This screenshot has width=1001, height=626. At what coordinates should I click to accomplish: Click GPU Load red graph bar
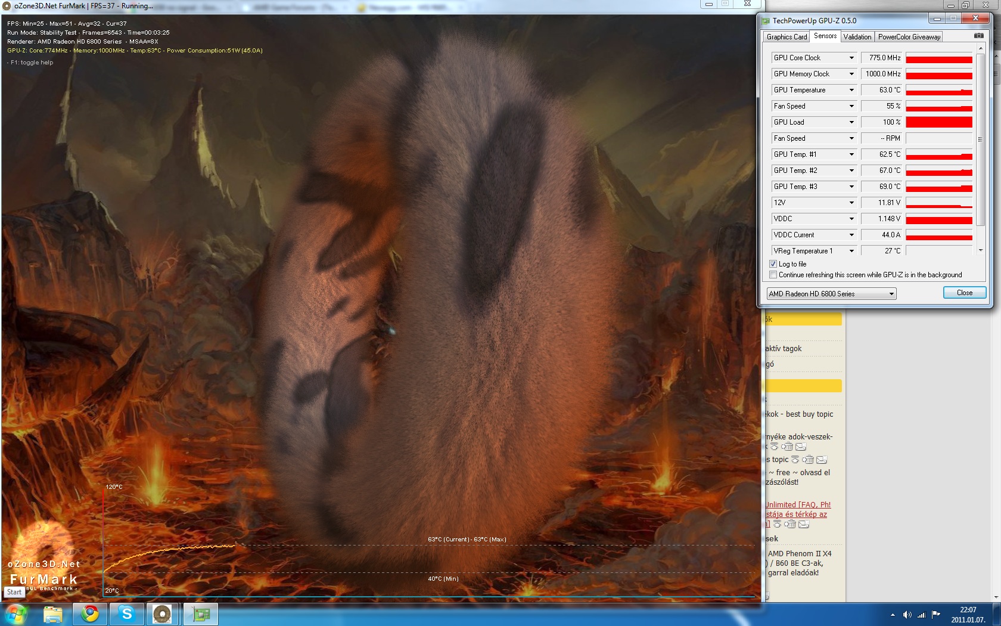pos(939,122)
